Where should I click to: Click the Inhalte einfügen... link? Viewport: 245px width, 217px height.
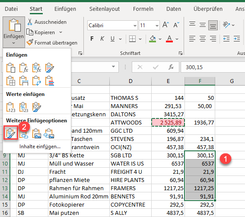tap(40, 147)
